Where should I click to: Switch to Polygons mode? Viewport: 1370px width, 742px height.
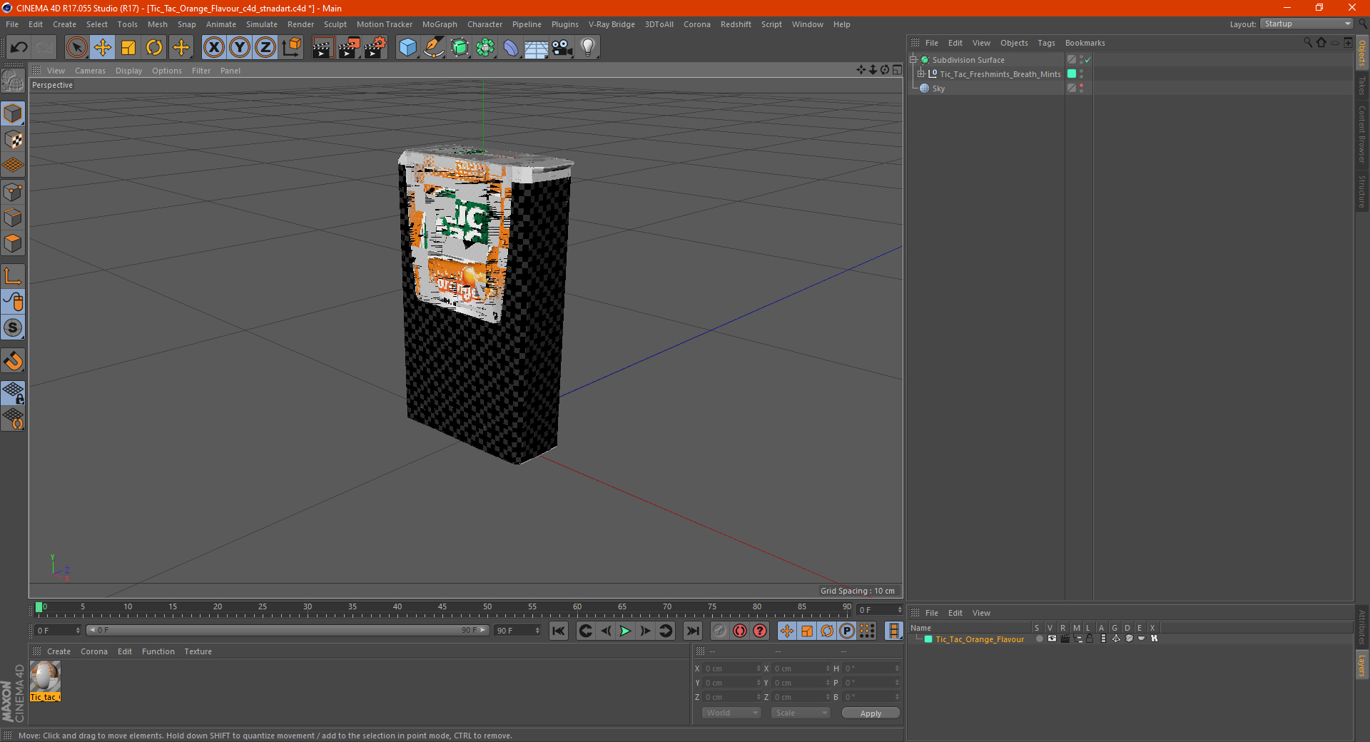(13, 243)
